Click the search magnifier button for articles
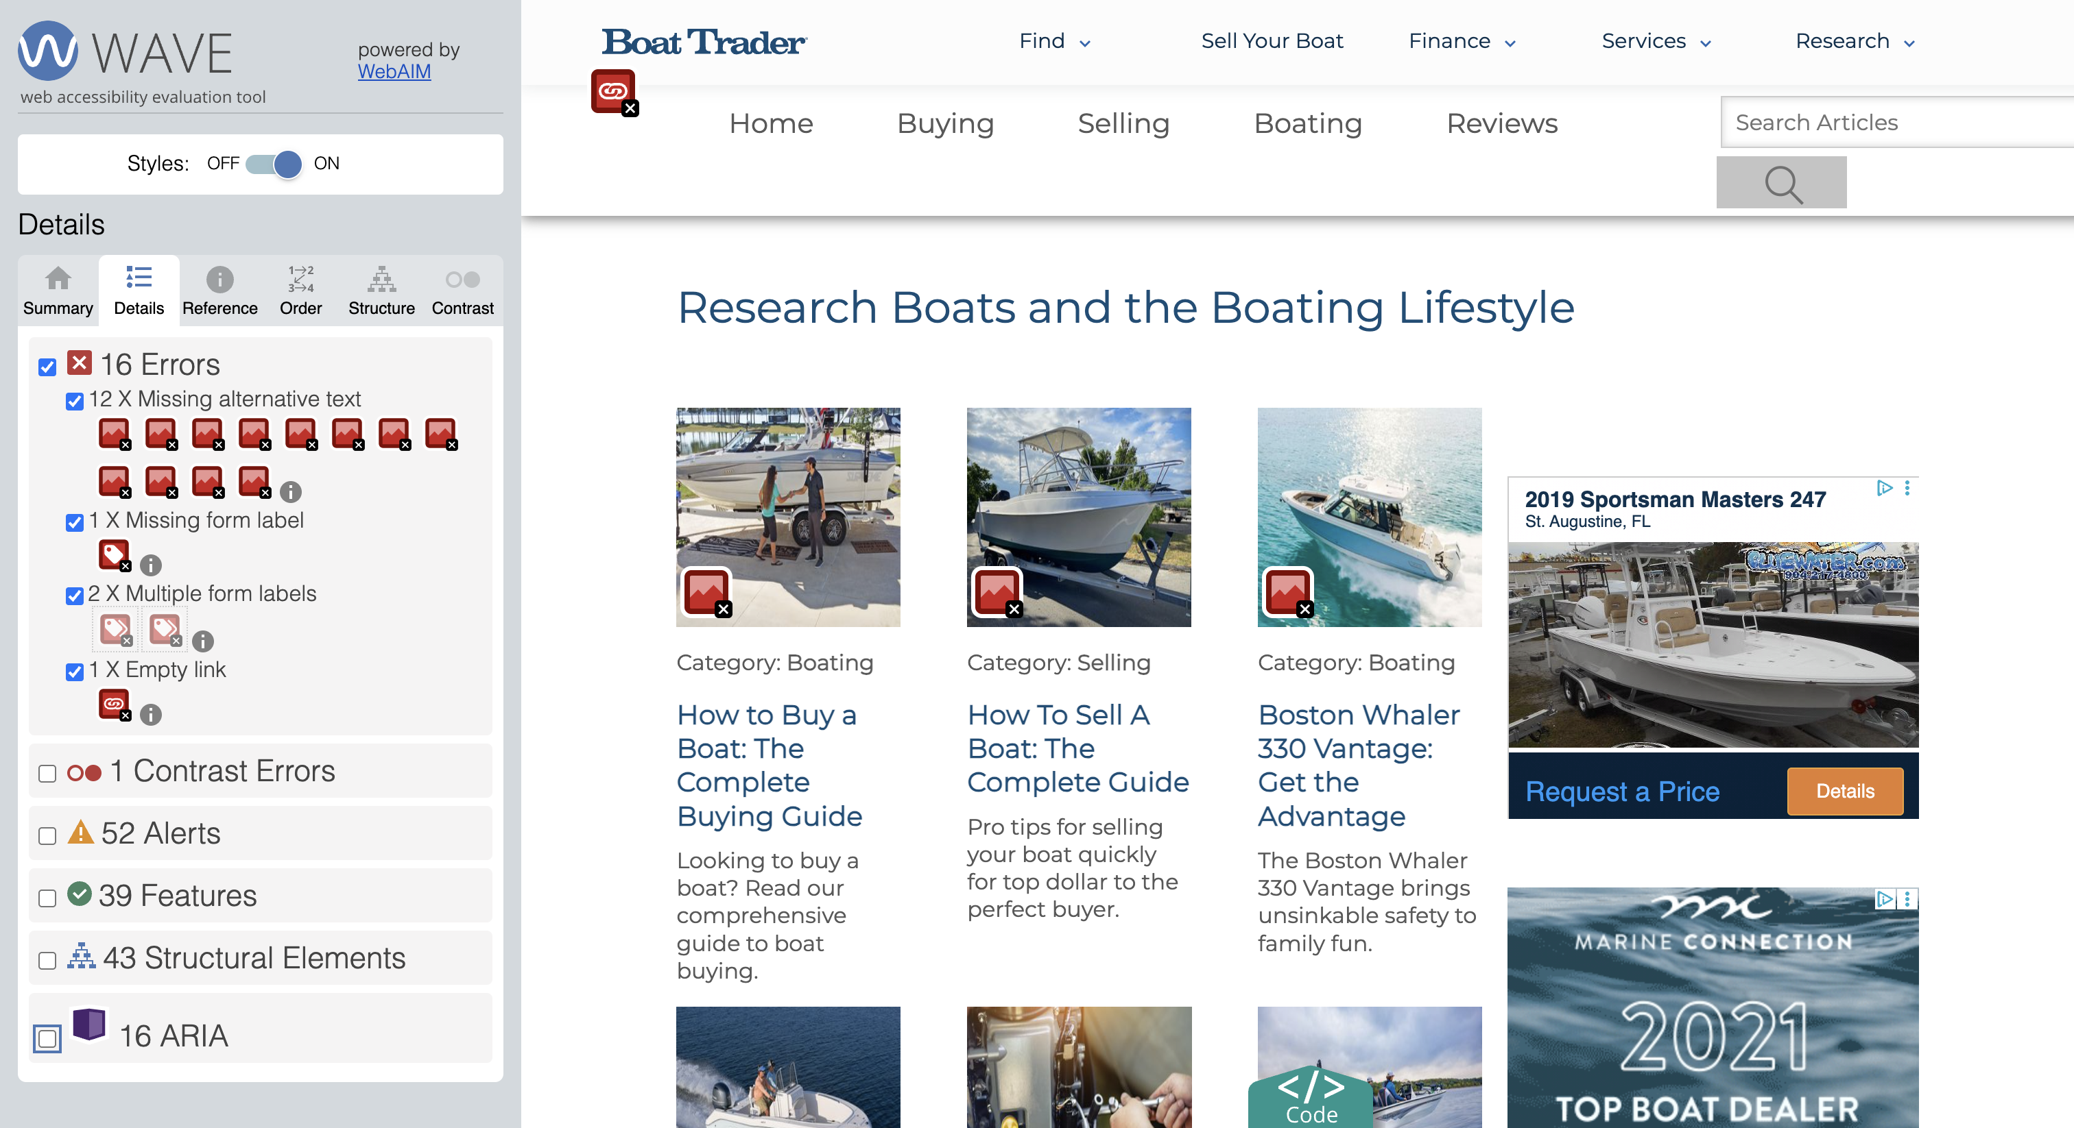 1780,184
